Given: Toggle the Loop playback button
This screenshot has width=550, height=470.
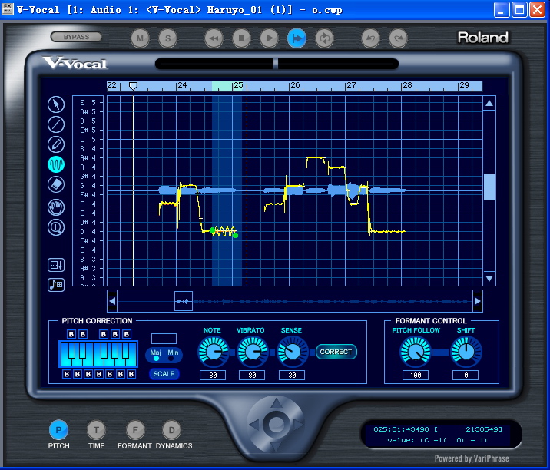Looking at the screenshot, I should point(324,38).
